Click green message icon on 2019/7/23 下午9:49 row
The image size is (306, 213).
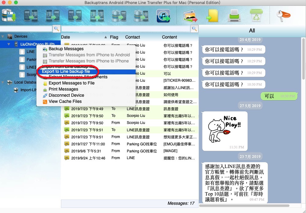(67, 109)
